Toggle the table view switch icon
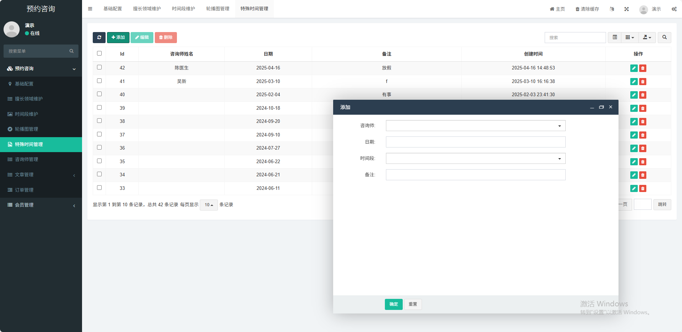This screenshot has height=332, width=682. tap(615, 37)
